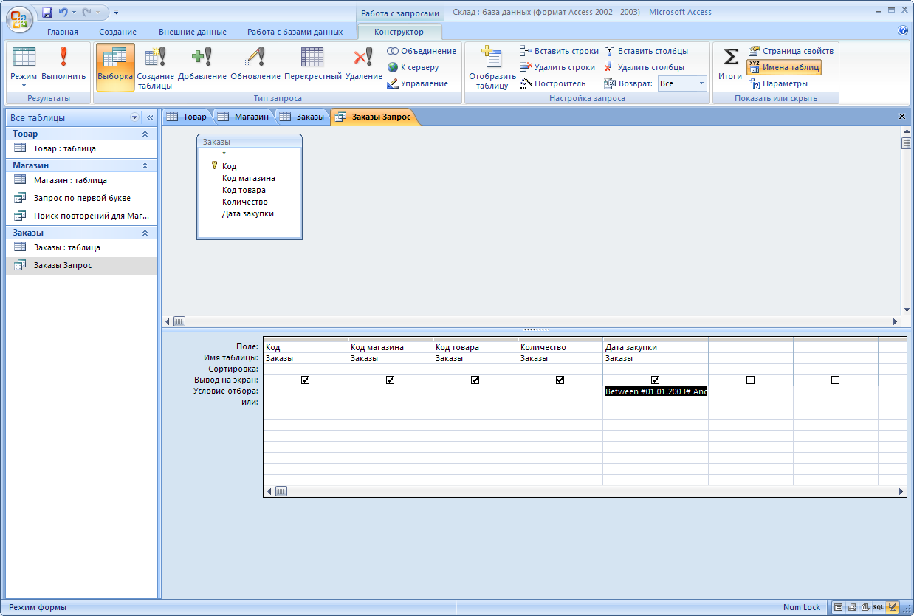
Task: Click Удалить строки
Action: click(x=557, y=67)
